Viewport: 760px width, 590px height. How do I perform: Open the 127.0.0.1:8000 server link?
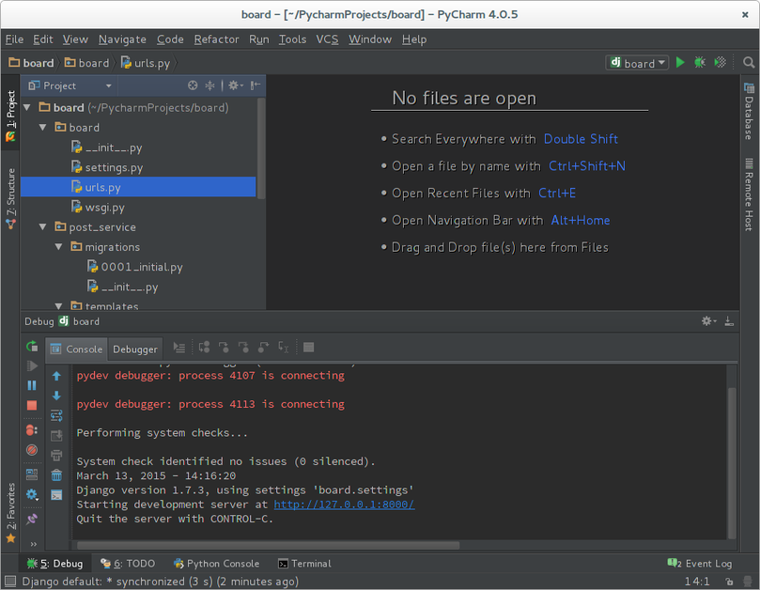coord(344,505)
